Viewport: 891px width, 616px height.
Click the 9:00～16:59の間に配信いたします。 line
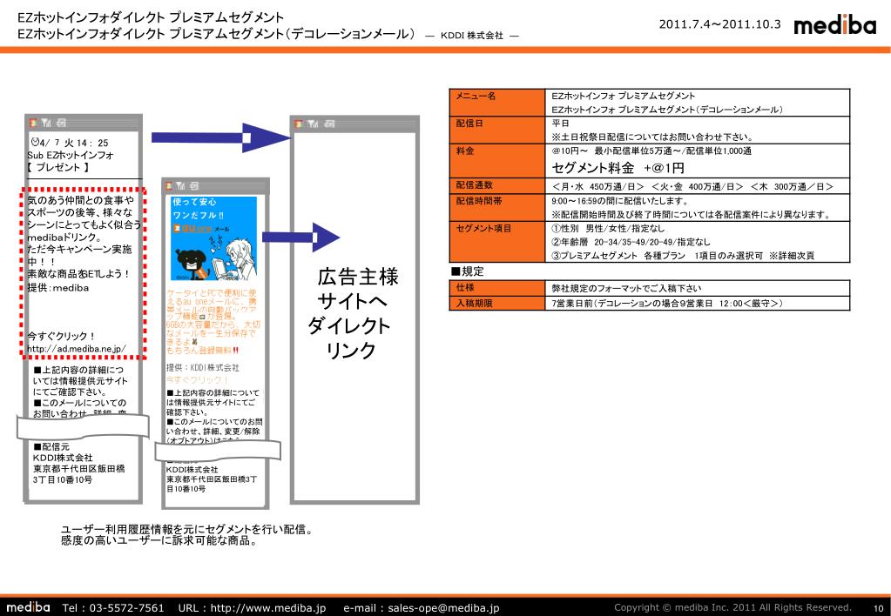point(620,201)
